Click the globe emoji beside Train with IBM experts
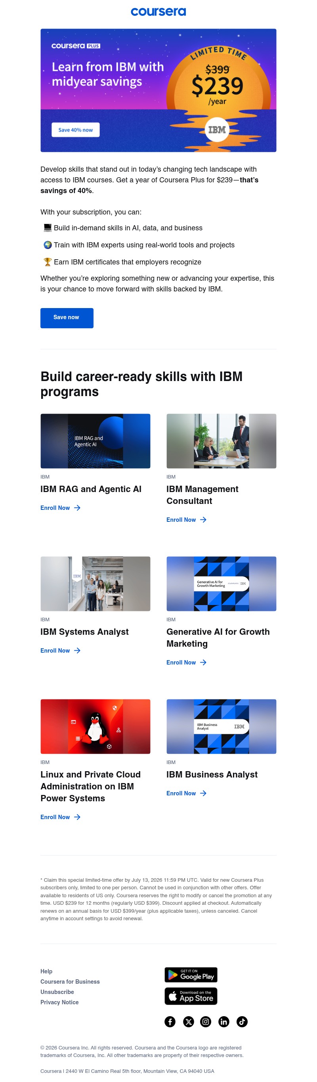 pos(48,245)
